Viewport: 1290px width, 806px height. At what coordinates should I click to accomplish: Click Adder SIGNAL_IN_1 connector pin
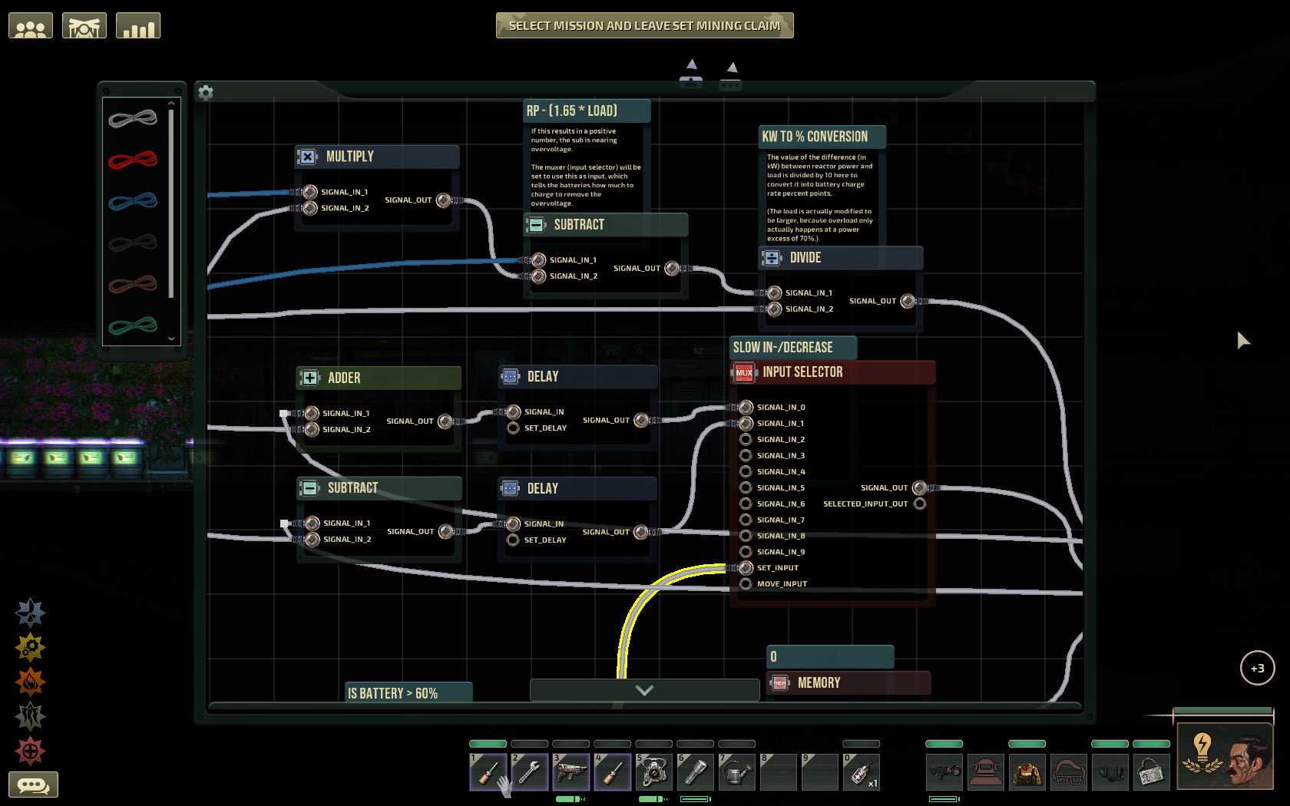[312, 413]
